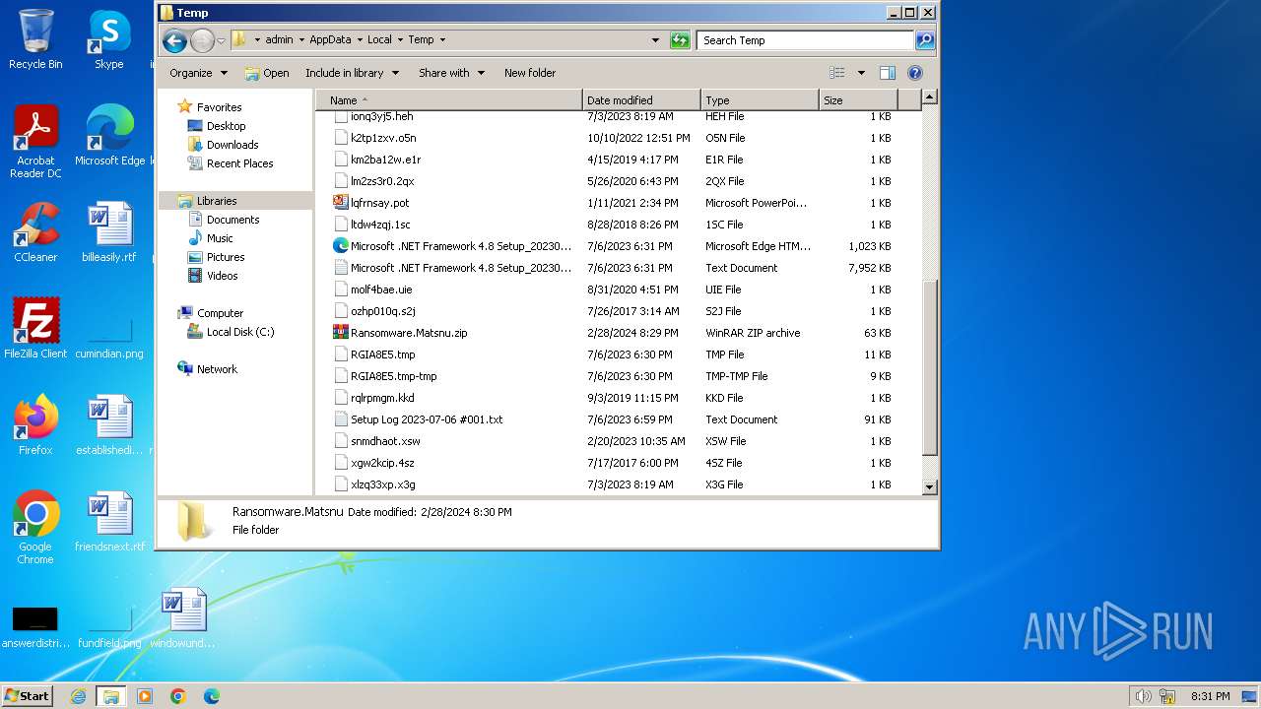Viewport: 1261px width, 709px height.
Task: Select friendsnext.rtf desktop file
Action: [109, 522]
